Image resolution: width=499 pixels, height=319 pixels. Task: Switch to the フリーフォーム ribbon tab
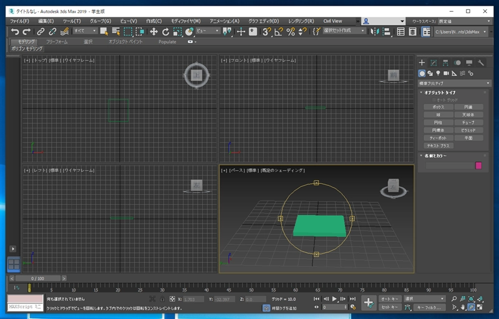tap(57, 42)
